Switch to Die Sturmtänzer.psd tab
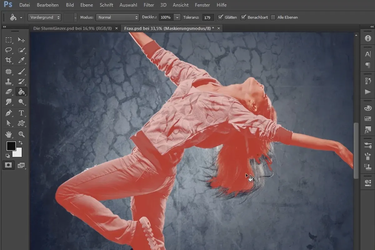The image size is (375, 250). 72,28
